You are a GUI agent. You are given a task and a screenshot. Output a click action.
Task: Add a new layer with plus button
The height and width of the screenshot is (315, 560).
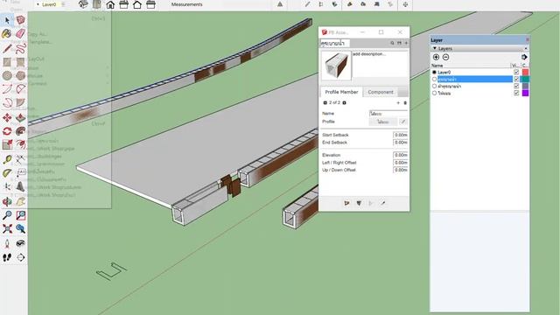point(436,57)
